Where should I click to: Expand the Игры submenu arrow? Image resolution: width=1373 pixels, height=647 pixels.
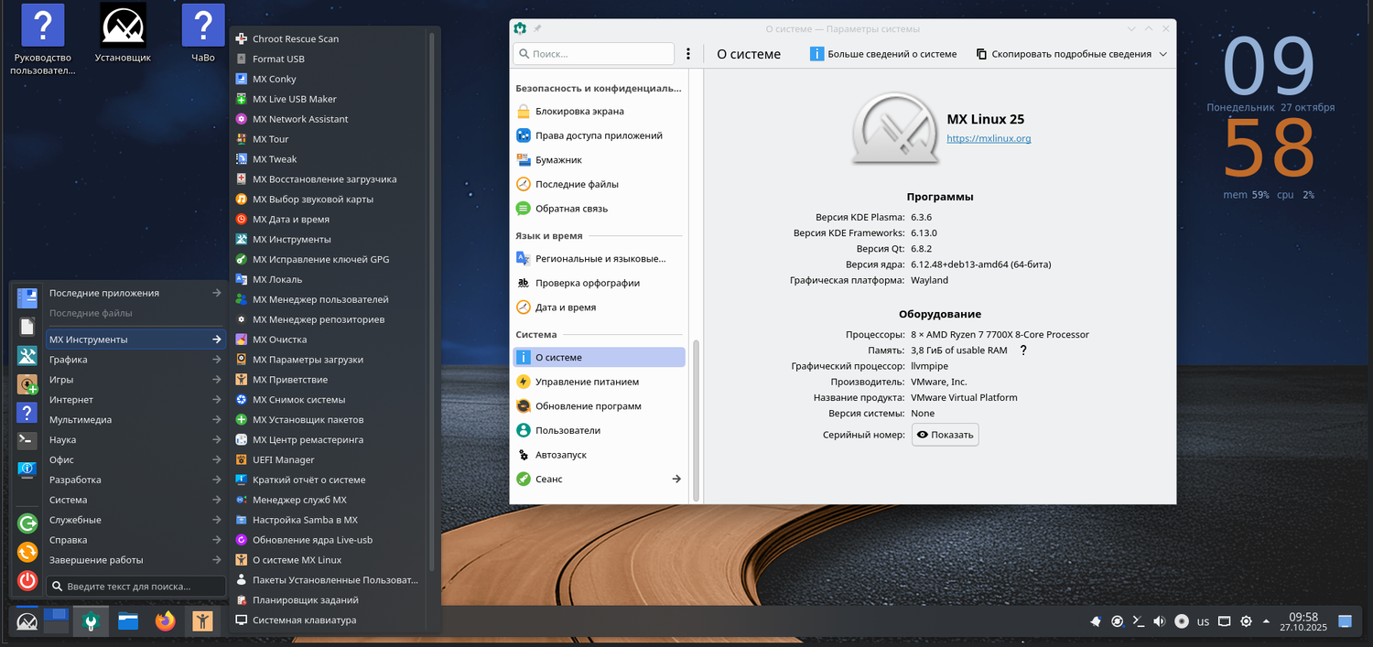[x=216, y=380]
